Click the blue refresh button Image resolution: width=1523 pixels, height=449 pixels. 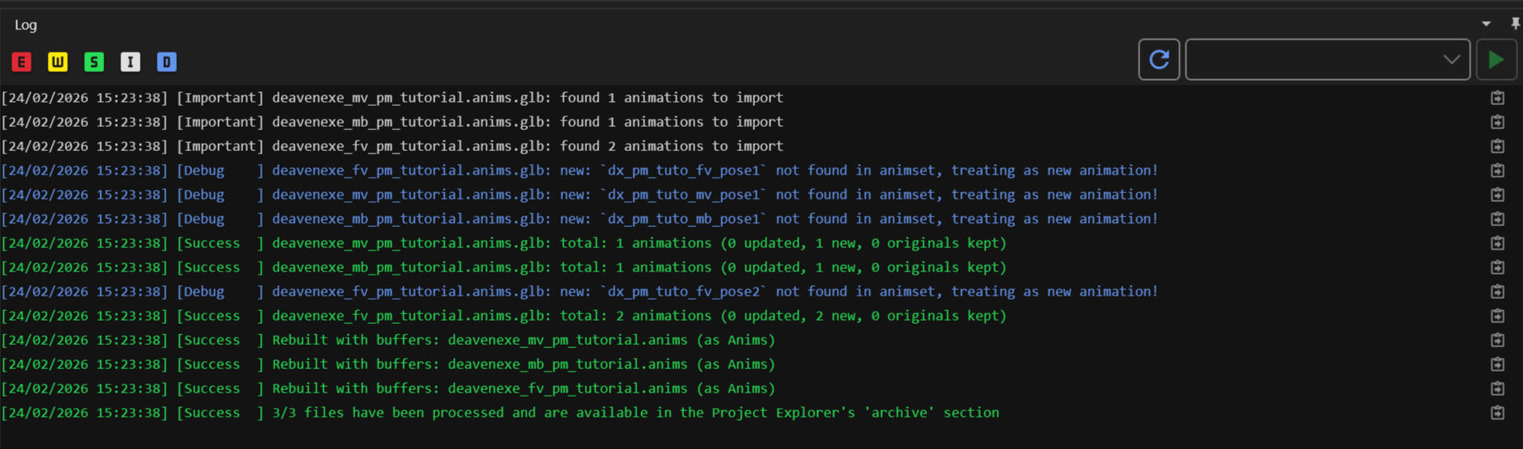tap(1159, 60)
